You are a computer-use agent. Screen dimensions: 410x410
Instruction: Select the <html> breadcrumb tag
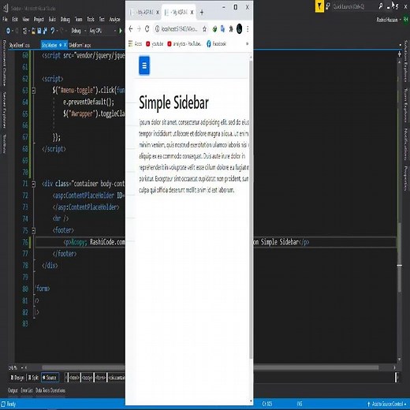(x=74, y=378)
